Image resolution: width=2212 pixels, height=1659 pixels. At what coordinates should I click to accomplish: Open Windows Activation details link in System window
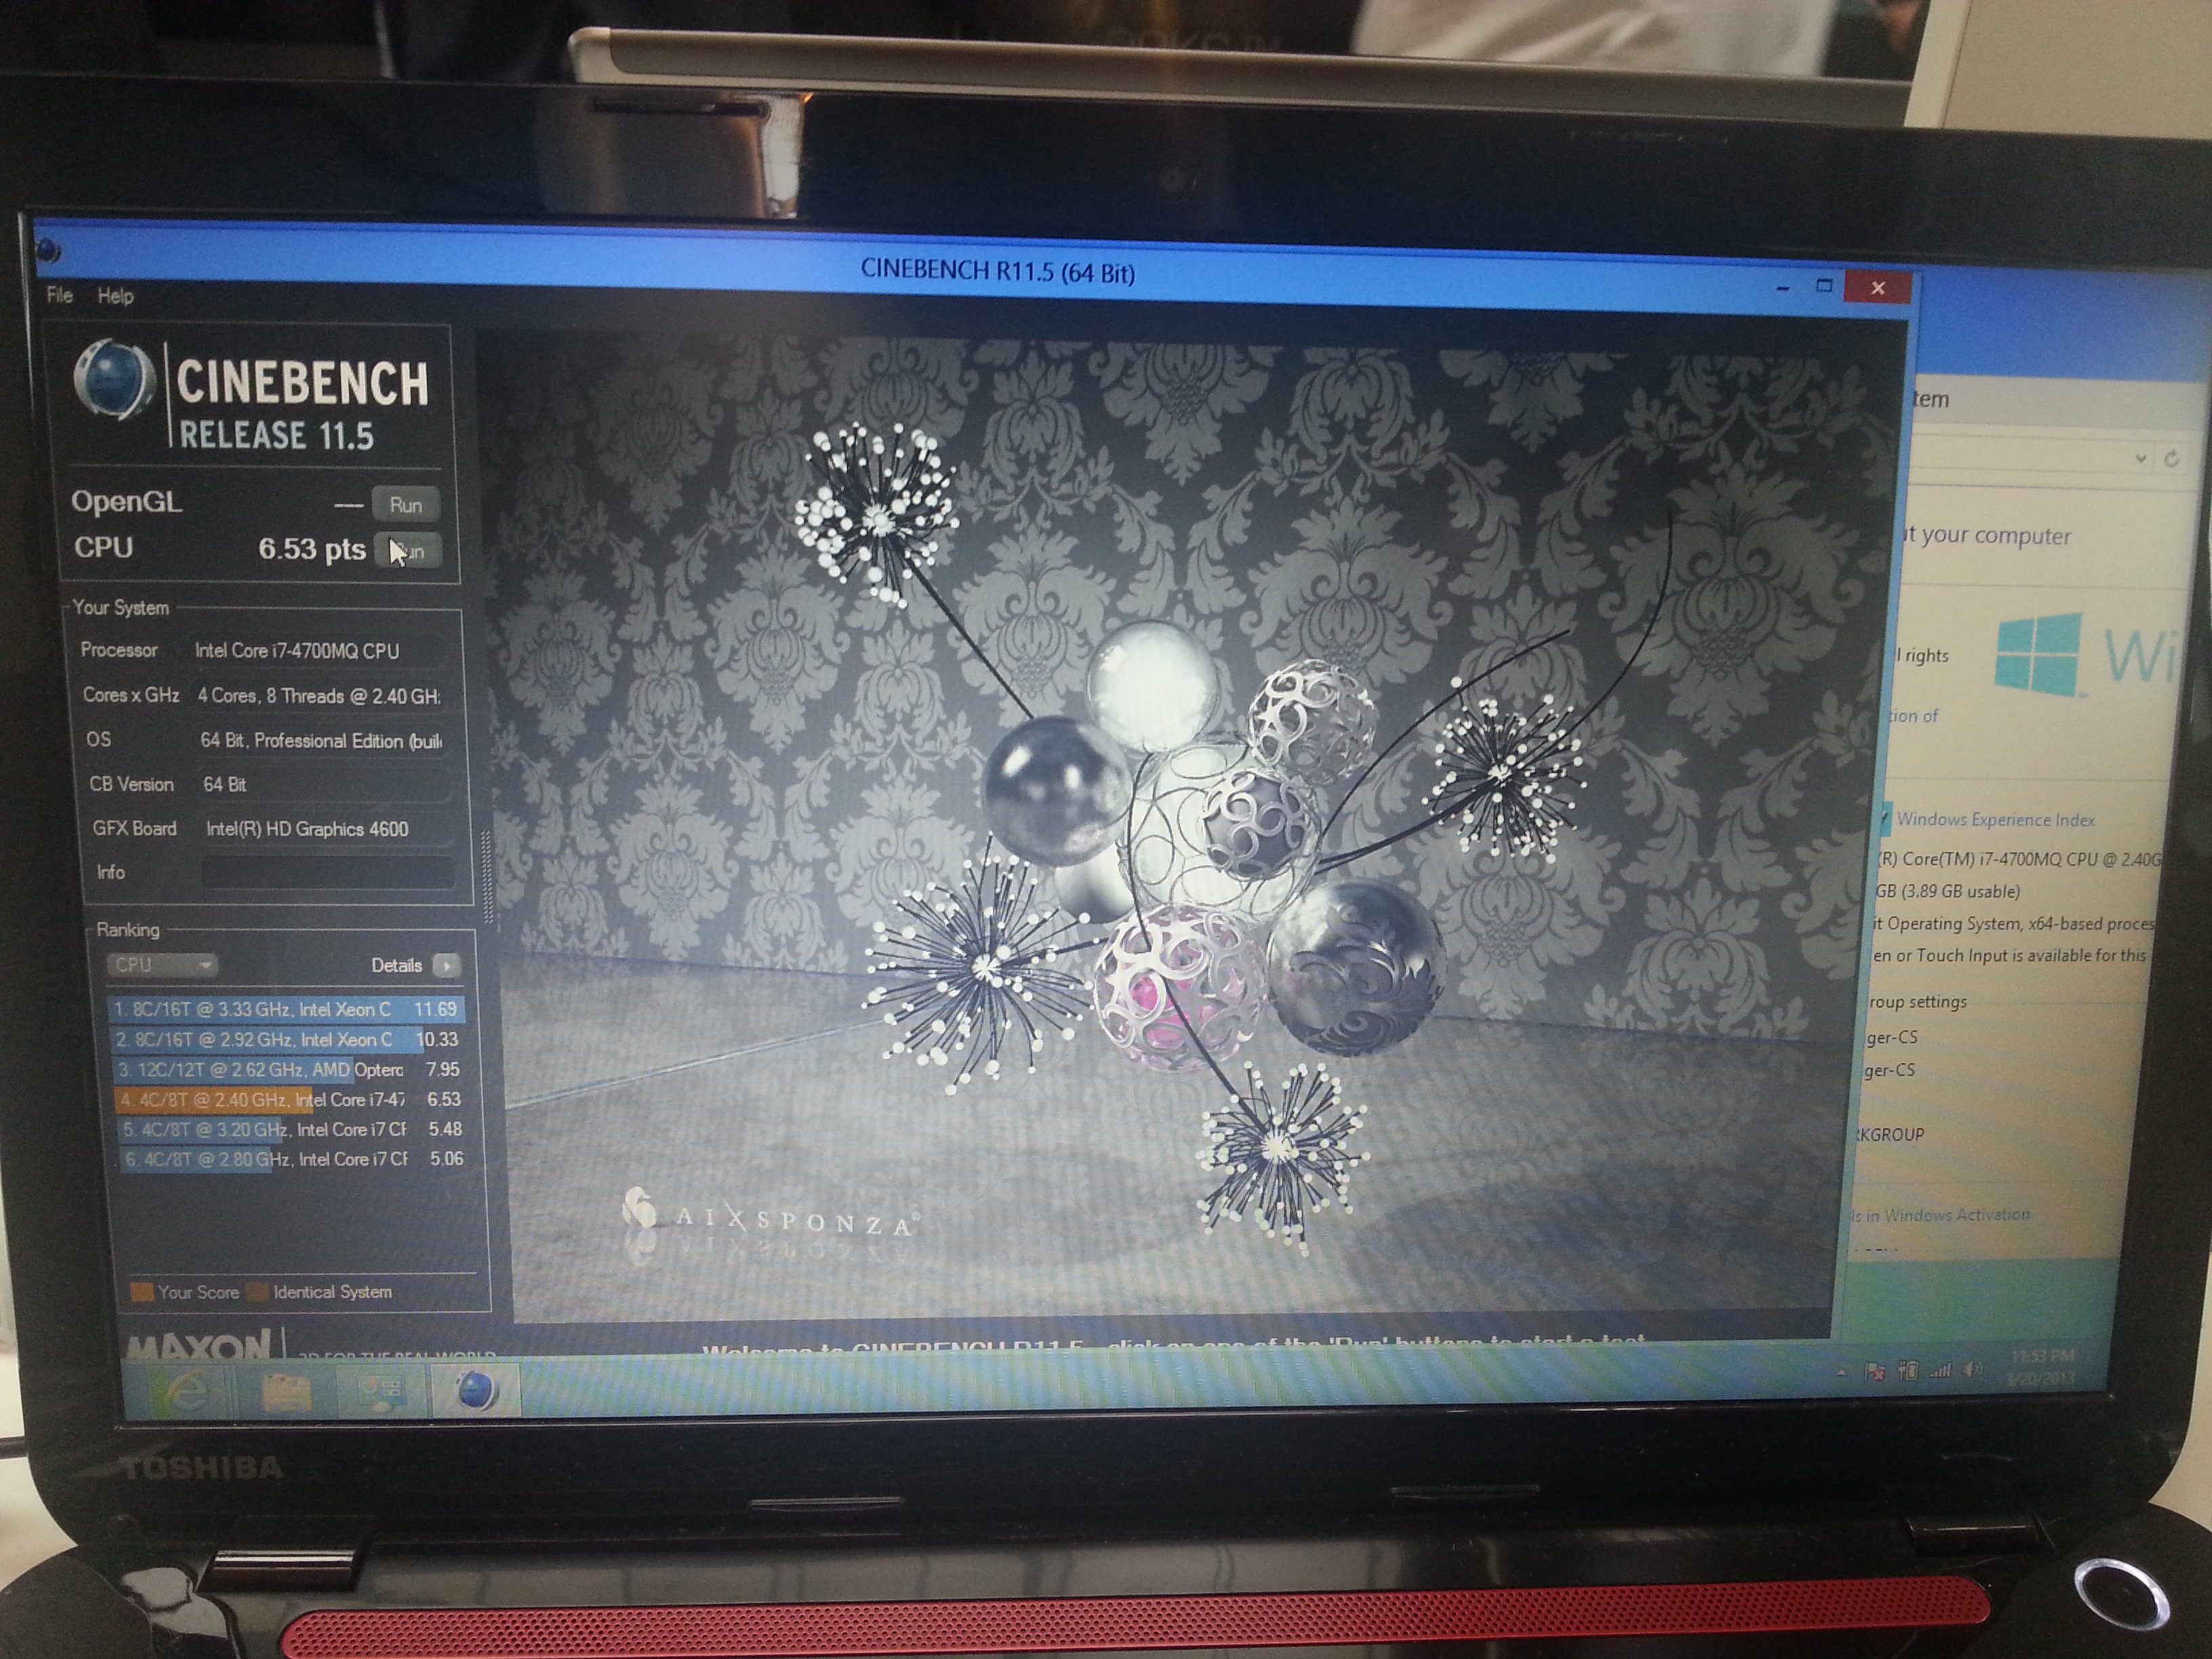1940,1215
